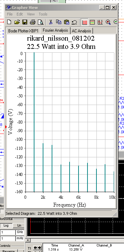Viewport: 124px width, 252px height.
Task: Click the Cut scissors icon
Action: pyautogui.click(x=51, y=22)
